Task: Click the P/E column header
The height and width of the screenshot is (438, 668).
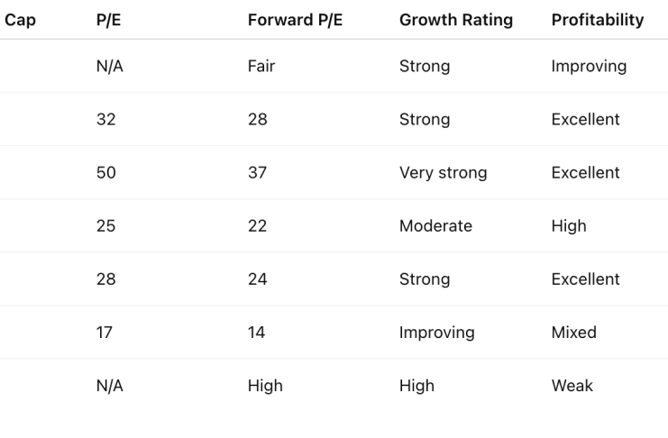Action: click(x=108, y=20)
